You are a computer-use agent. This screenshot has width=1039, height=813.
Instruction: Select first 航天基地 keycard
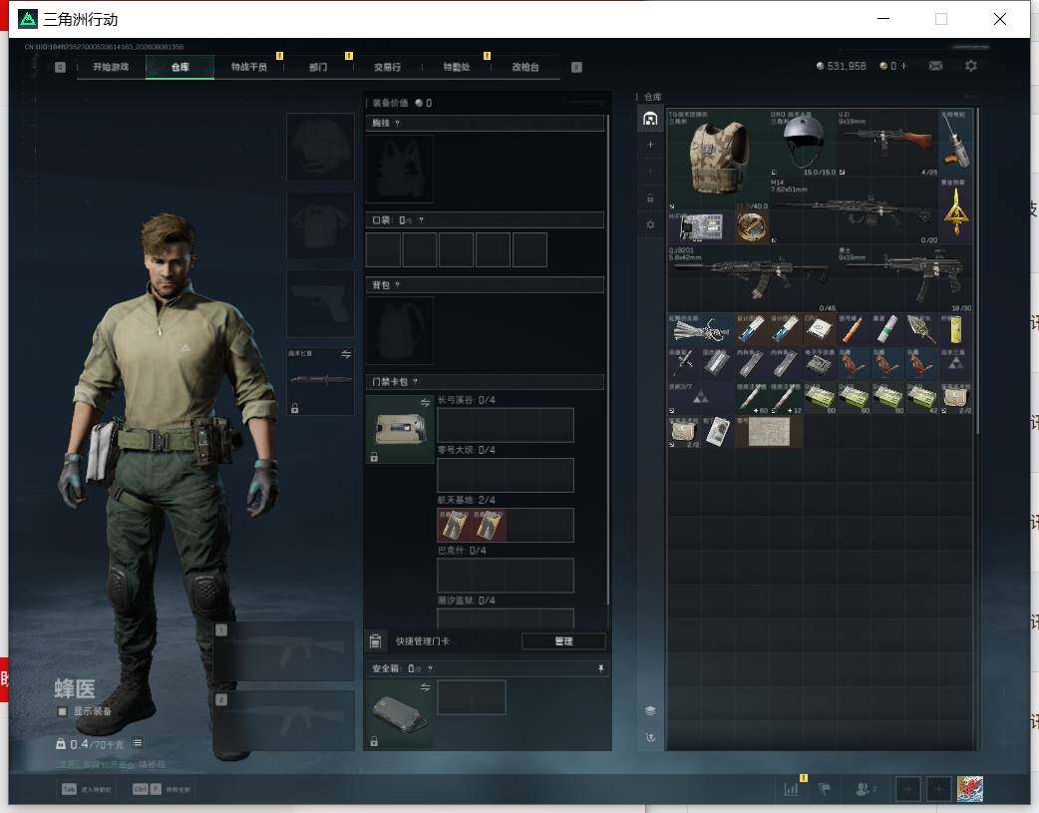pyautogui.click(x=454, y=525)
